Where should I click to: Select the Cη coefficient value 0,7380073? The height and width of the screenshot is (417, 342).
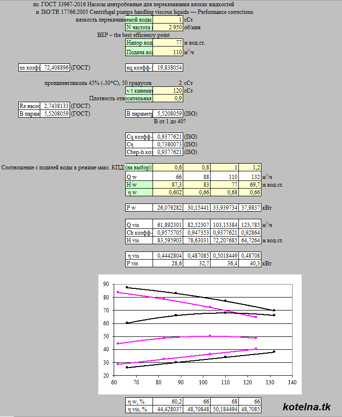pyautogui.click(x=168, y=144)
